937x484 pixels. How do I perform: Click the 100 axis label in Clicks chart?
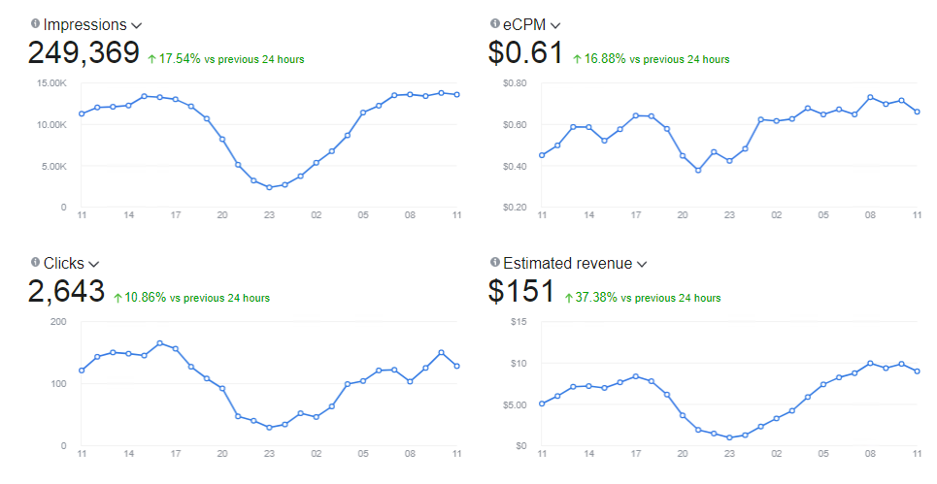click(58, 384)
